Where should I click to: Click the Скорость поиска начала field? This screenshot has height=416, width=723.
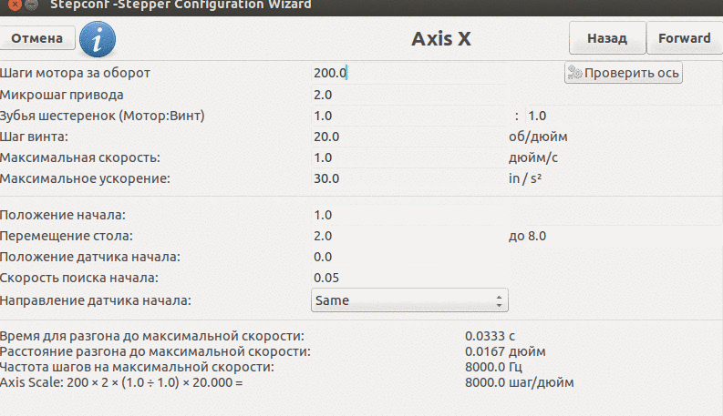point(401,279)
